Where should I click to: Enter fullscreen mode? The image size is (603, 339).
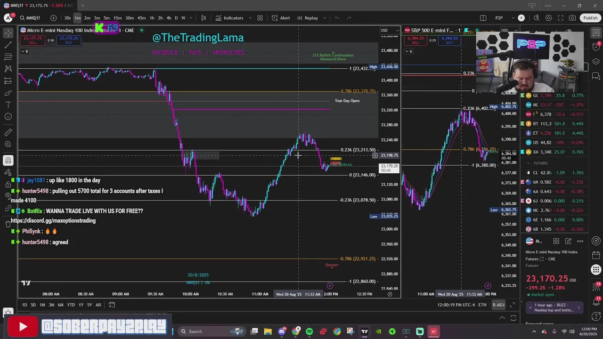coord(560,18)
